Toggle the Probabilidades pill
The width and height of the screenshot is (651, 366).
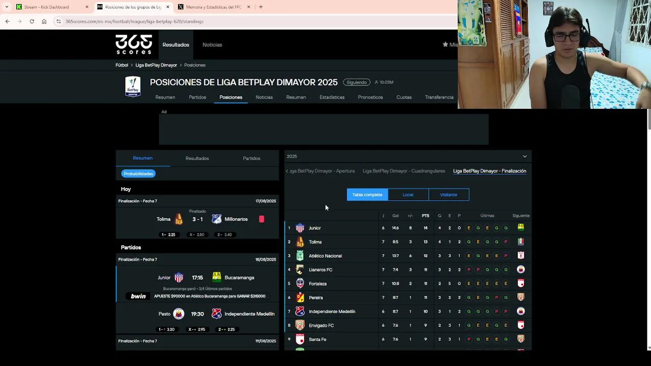(138, 174)
